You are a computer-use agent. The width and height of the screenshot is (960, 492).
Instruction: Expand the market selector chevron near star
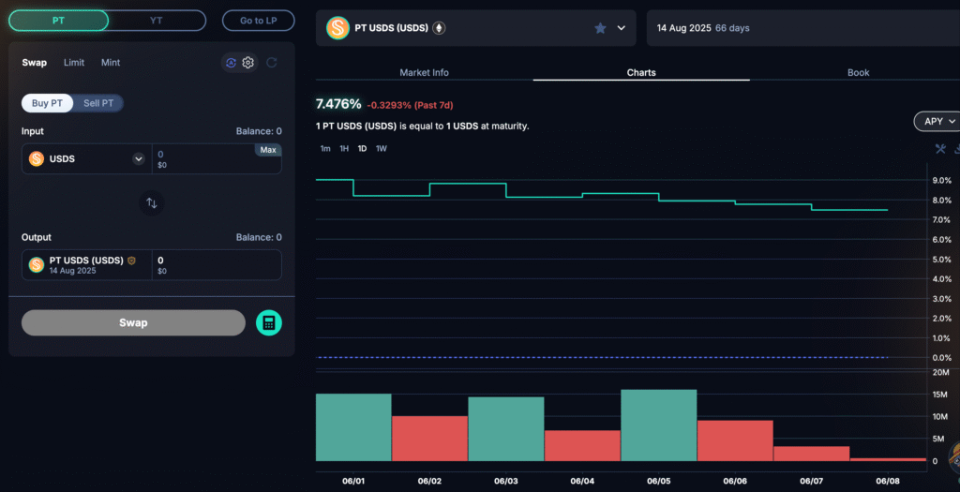pyautogui.click(x=621, y=28)
